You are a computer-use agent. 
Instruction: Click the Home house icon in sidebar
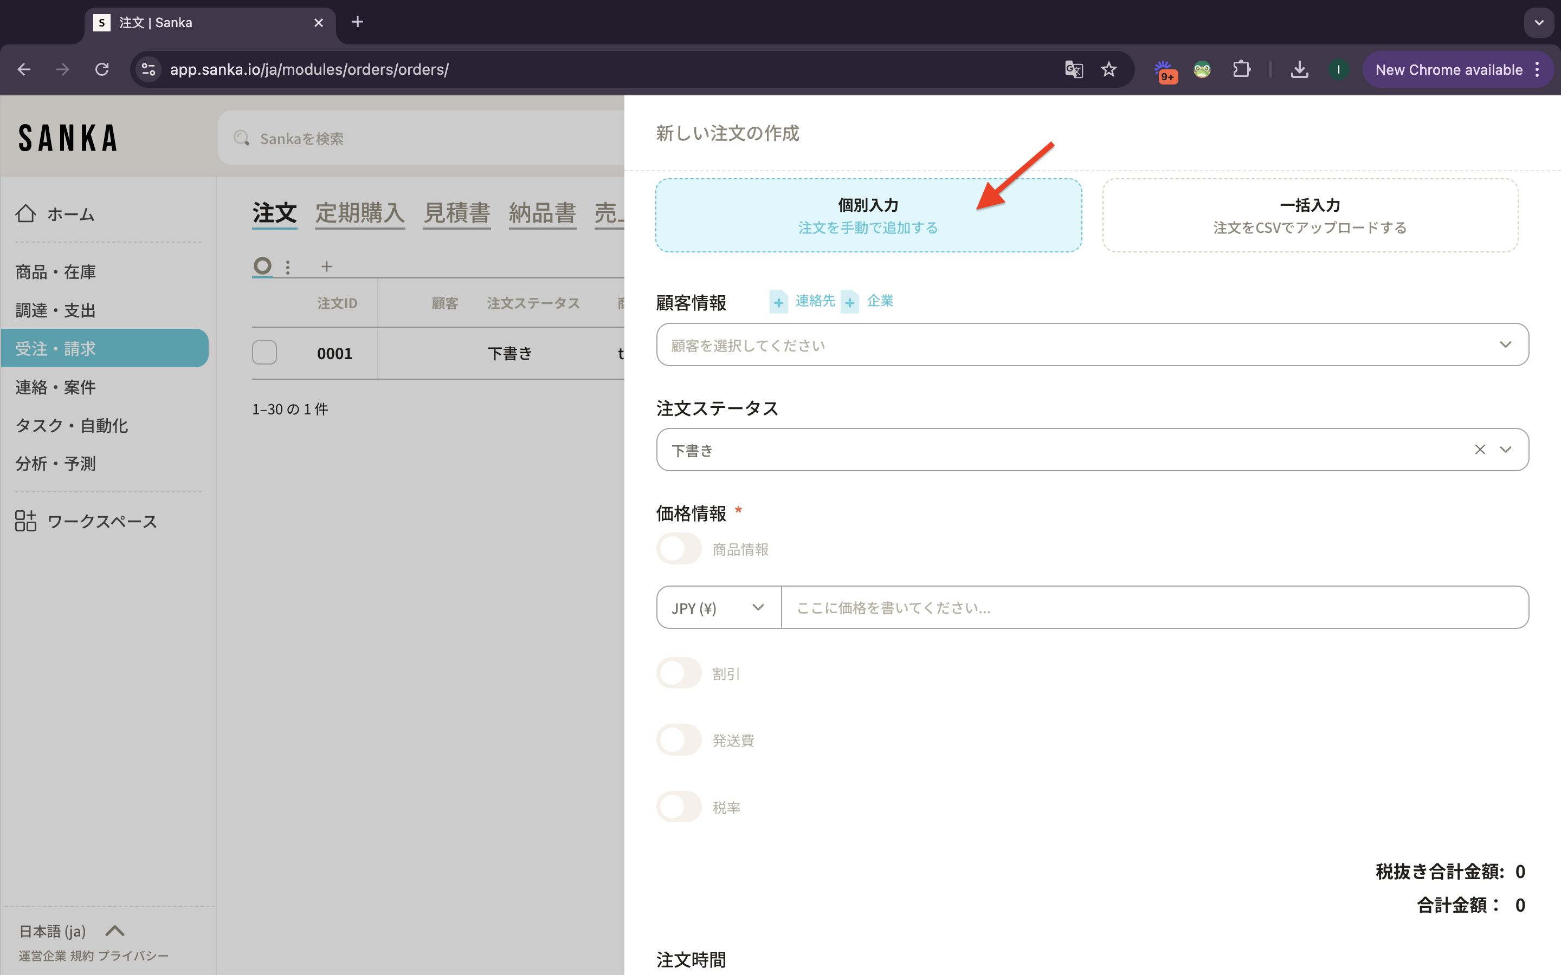click(26, 213)
